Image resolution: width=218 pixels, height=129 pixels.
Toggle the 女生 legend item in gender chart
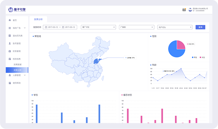202,57
